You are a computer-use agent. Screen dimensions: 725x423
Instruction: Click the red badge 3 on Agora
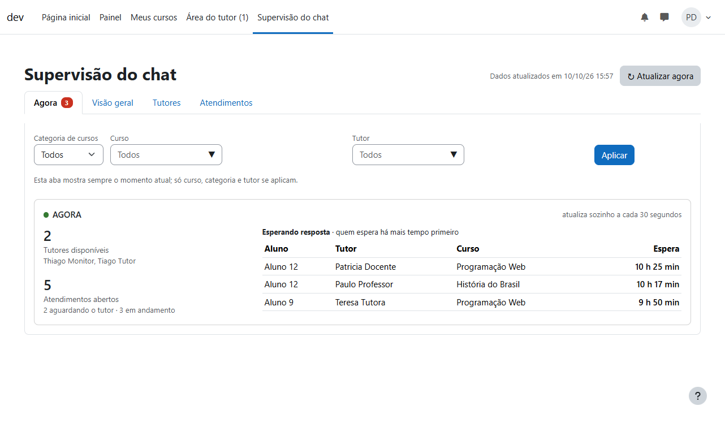click(x=67, y=103)
